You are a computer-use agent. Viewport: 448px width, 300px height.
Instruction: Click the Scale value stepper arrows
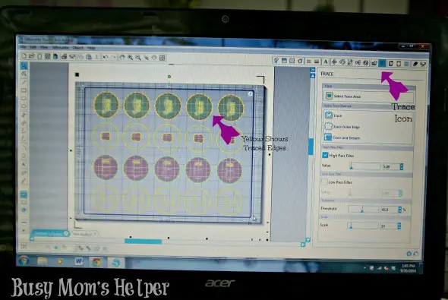(x=399, y=226)
